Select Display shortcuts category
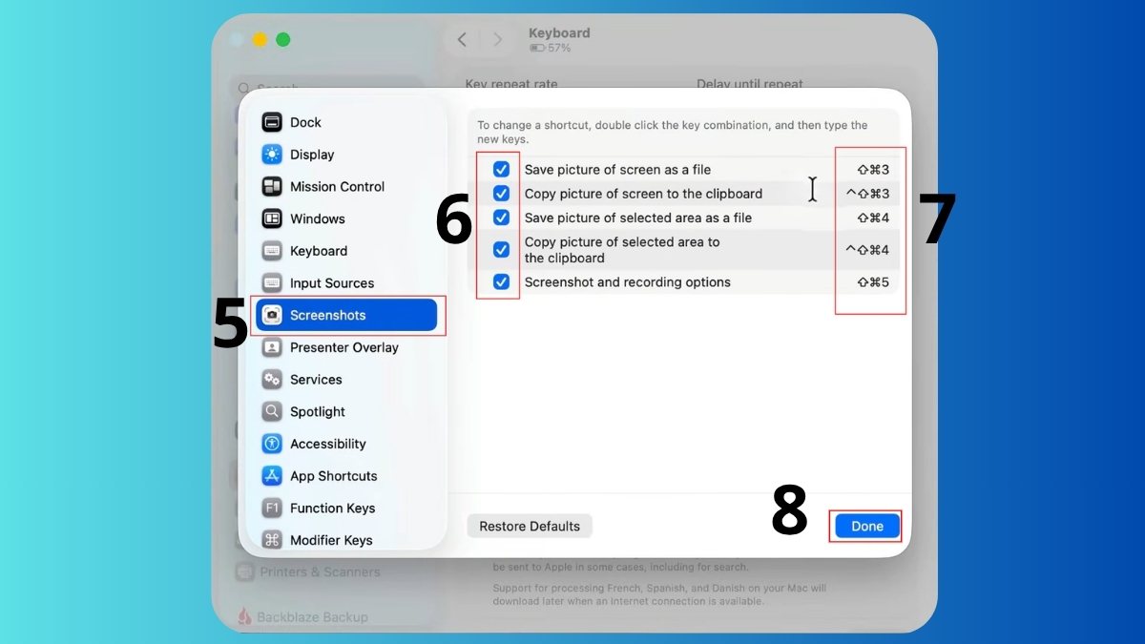The width and height of the screenshot is (1145, 644). coord(346,155)
